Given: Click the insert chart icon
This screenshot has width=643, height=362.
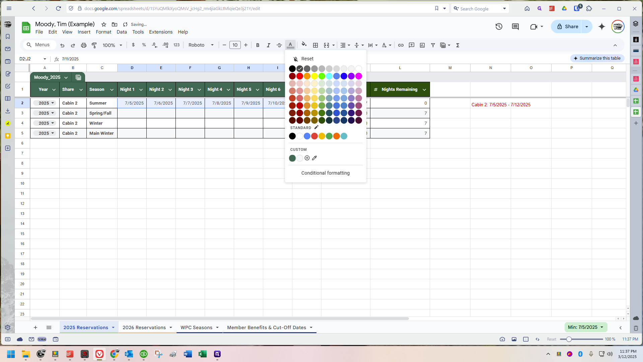Looking at the screenshot, I should (x=422, y=45).
